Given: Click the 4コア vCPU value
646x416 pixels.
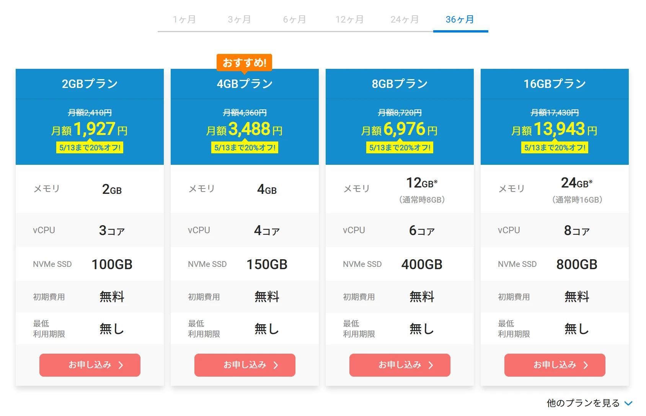Looking at the screenshot, I should [x=267, y=231].
